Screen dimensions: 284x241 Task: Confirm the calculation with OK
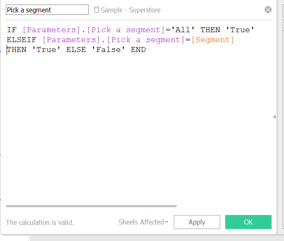248,222
